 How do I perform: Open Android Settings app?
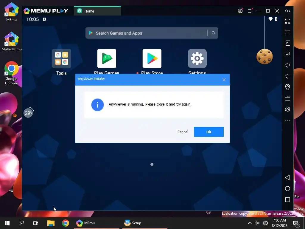point(197,59)
